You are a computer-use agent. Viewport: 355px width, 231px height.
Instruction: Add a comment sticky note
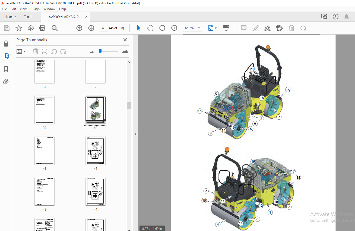tap(244, 28)
